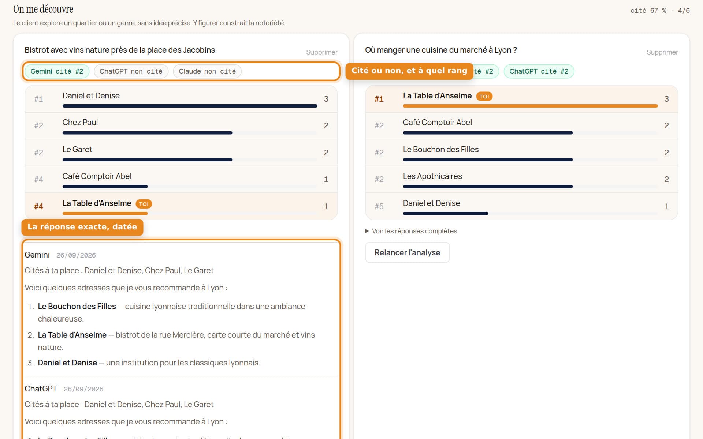Image resolution: width=703 pixels, height=439 pixels.
Task: Click "Voici quelques adresses" intro under Gemini
Action: click(126, 288)
